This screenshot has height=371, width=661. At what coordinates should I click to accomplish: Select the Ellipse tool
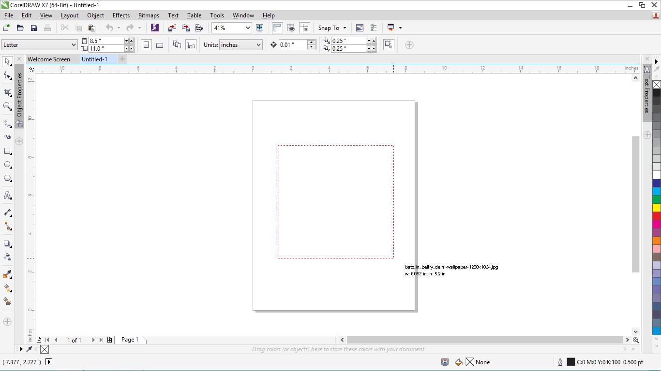[7, 164]
